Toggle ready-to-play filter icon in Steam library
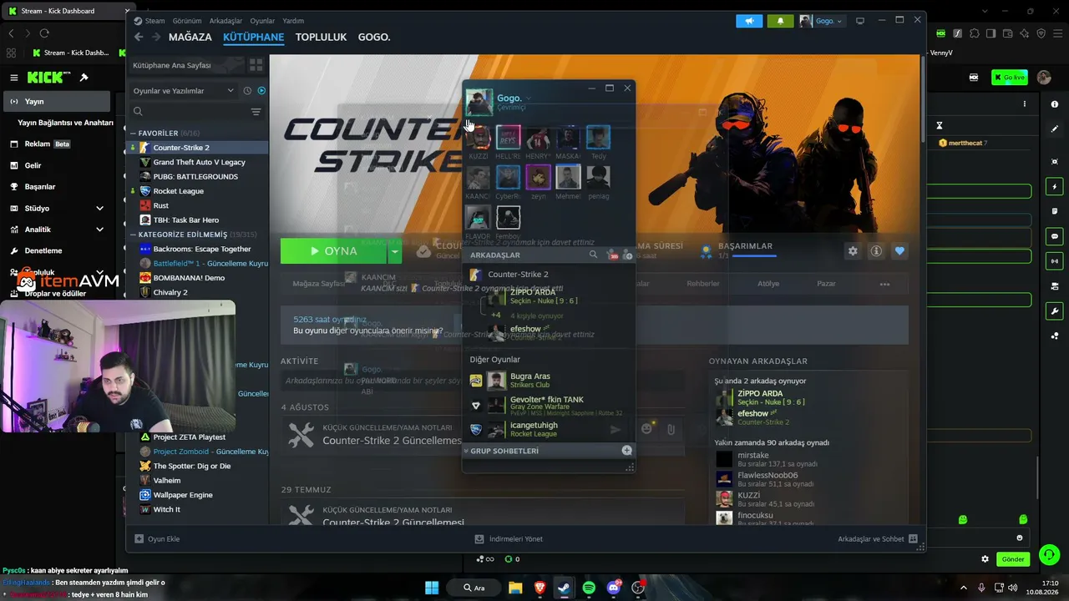The width and height of the screenshot is (1069, 601). [261, 91]
